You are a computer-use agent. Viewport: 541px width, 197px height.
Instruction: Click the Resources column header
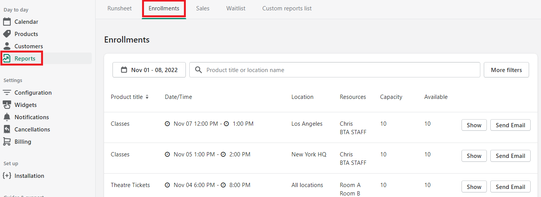click(353, 97)
